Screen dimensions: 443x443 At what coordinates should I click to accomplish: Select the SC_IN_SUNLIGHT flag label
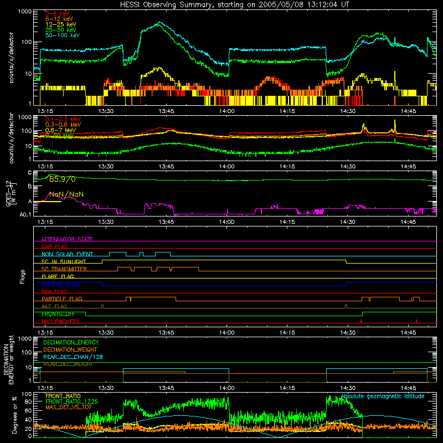pyautogui.click(x=64, y=261)
